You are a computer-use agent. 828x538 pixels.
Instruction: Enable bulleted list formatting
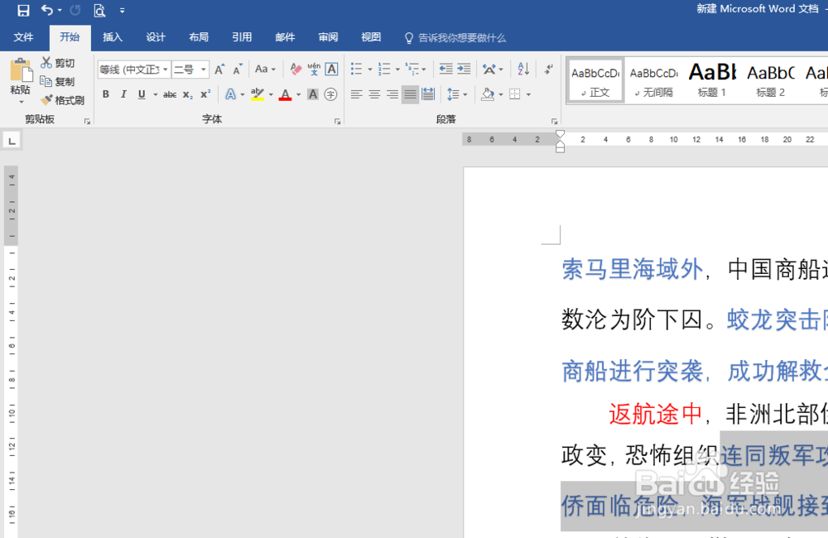(x=356, y=69)
